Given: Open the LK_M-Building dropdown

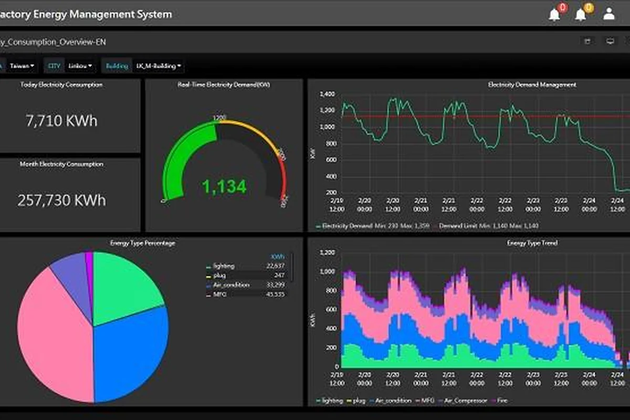Looking at the screenshot, I should 158,66.
